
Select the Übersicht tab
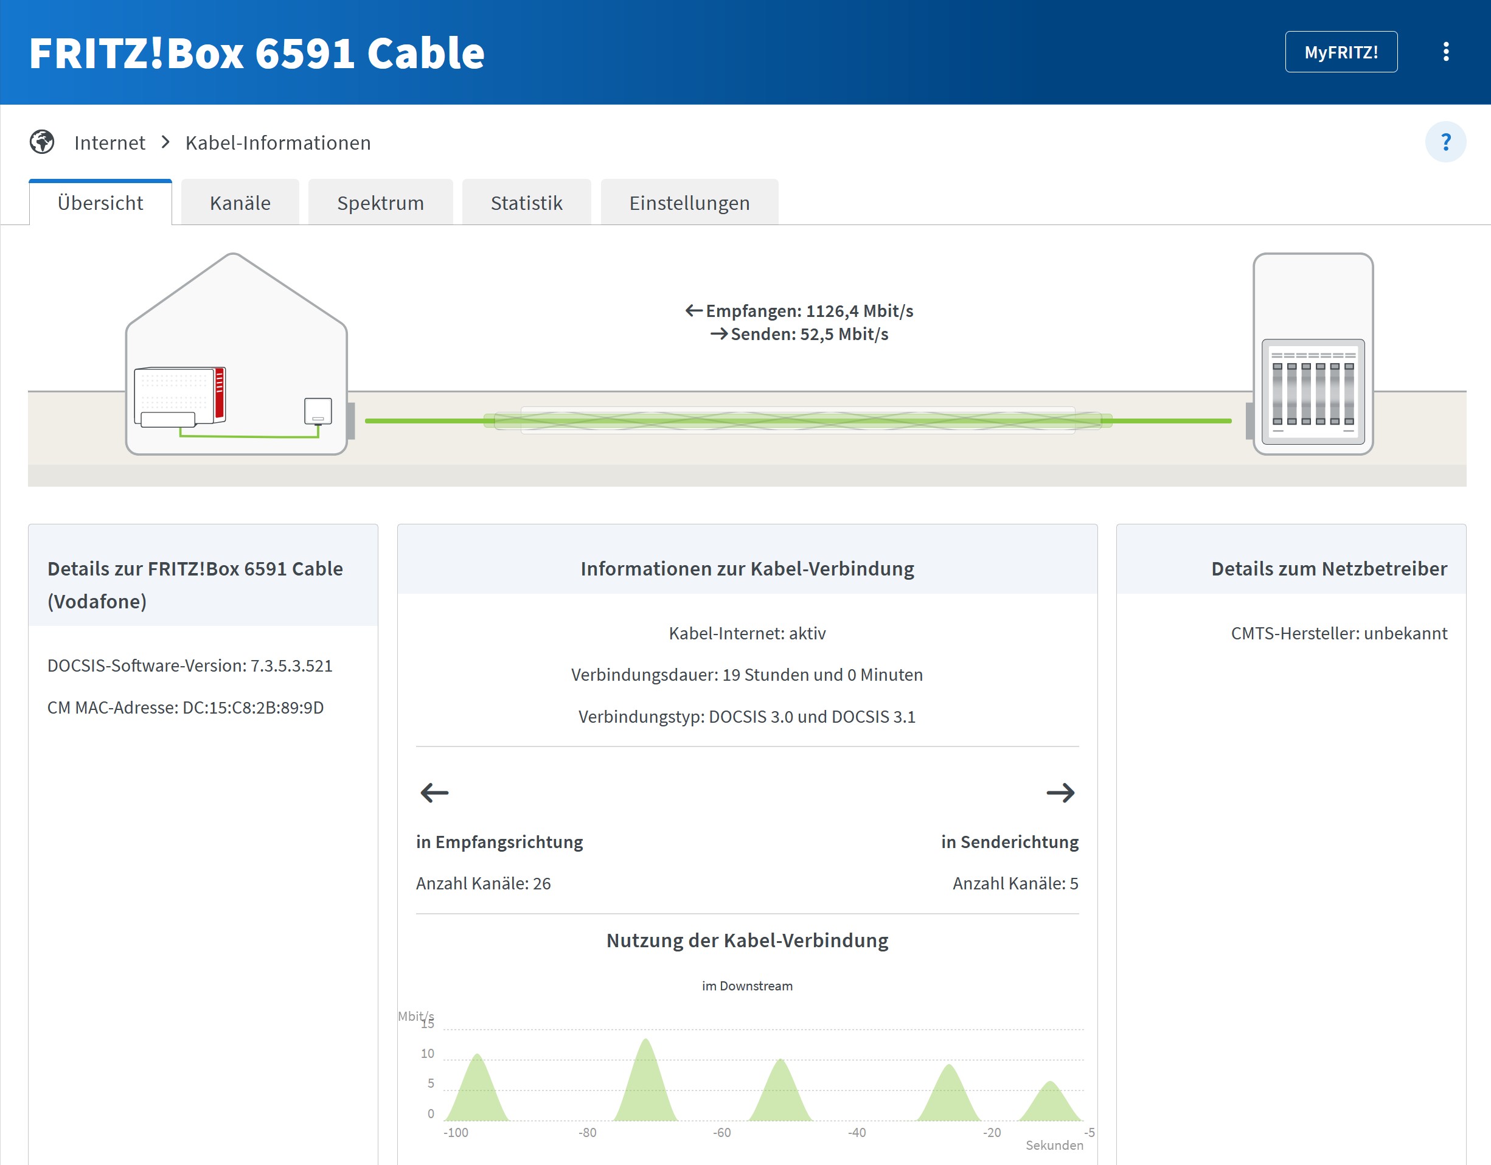(x=100, y=203)
